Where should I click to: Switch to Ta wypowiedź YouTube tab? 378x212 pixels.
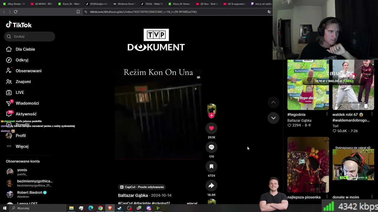(234, 4)
